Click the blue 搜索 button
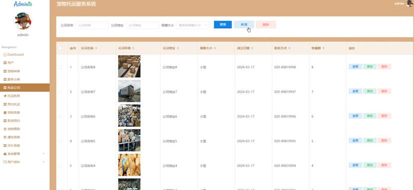This screenshot has height=190, width=414. (223, 24)
